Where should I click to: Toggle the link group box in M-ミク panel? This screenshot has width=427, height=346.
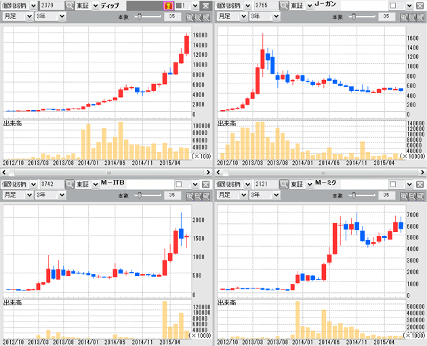click(392, 185)
